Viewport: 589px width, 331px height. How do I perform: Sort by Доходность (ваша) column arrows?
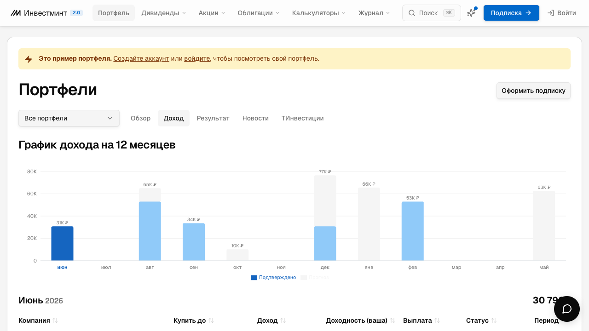coord(393,320)
